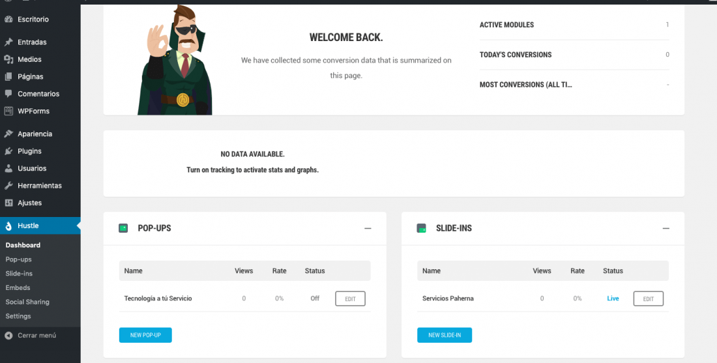
Task: Click the Usuarios person icon
Action: tap(8, 168)
